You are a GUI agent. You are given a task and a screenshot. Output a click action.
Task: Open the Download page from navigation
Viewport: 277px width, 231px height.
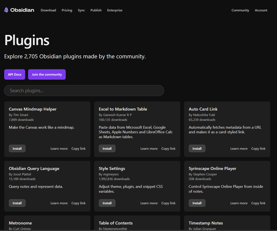[x=48, y=10]
